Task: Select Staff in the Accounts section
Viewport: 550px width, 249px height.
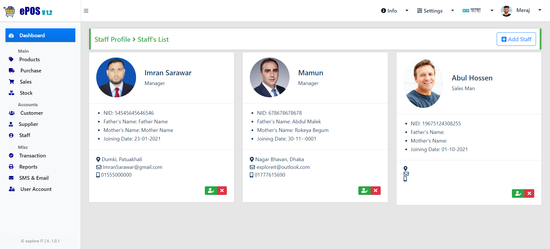Action: point(25,135)
